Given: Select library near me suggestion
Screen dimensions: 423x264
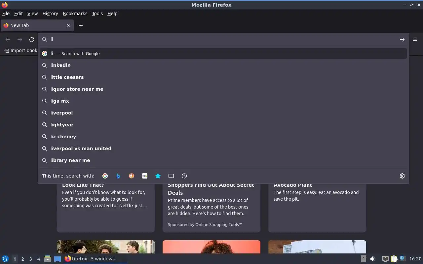Looking at the screenshot, I should pyautogui.click(x=223, y=160).
